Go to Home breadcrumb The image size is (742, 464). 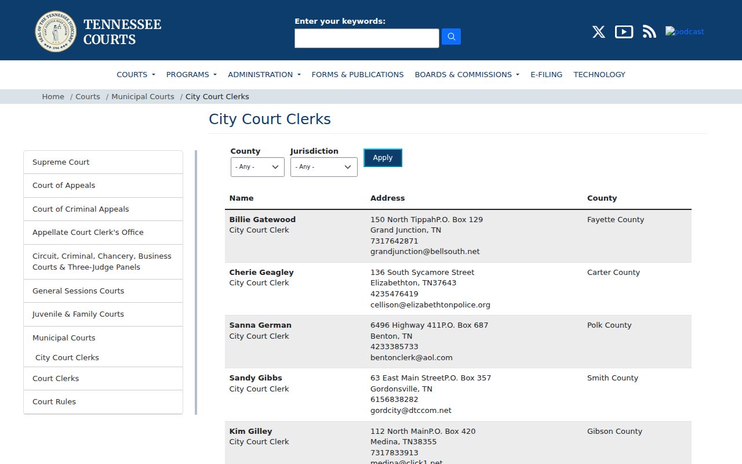pyautogui.click(x=53, y=97)
